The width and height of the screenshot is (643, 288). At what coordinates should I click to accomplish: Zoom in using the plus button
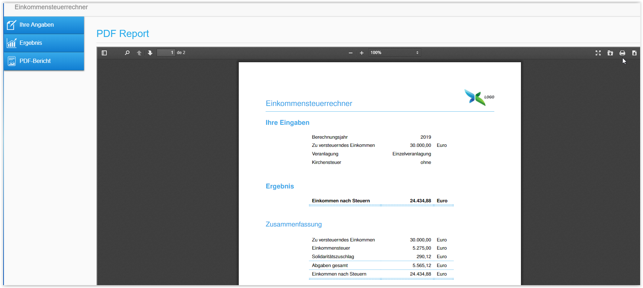pyautogui.click(x=362, y=53)
